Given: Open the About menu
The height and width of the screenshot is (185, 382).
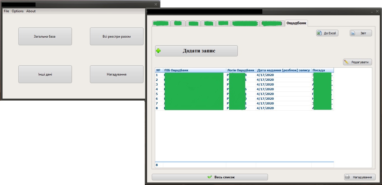Looking at the screenshot, I should [x=31, y=11].
